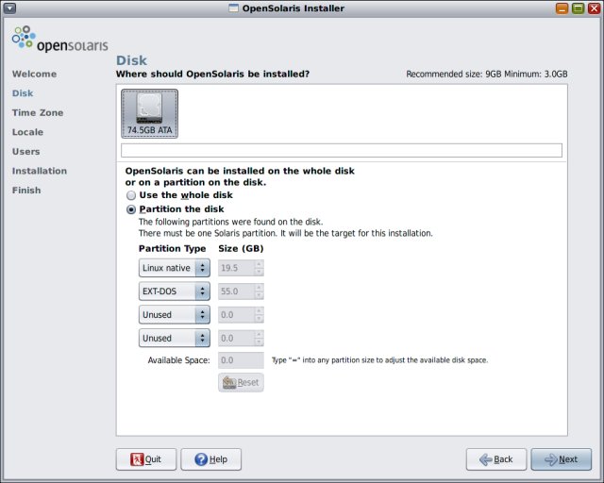Open Help for the installer

(211, 459)
